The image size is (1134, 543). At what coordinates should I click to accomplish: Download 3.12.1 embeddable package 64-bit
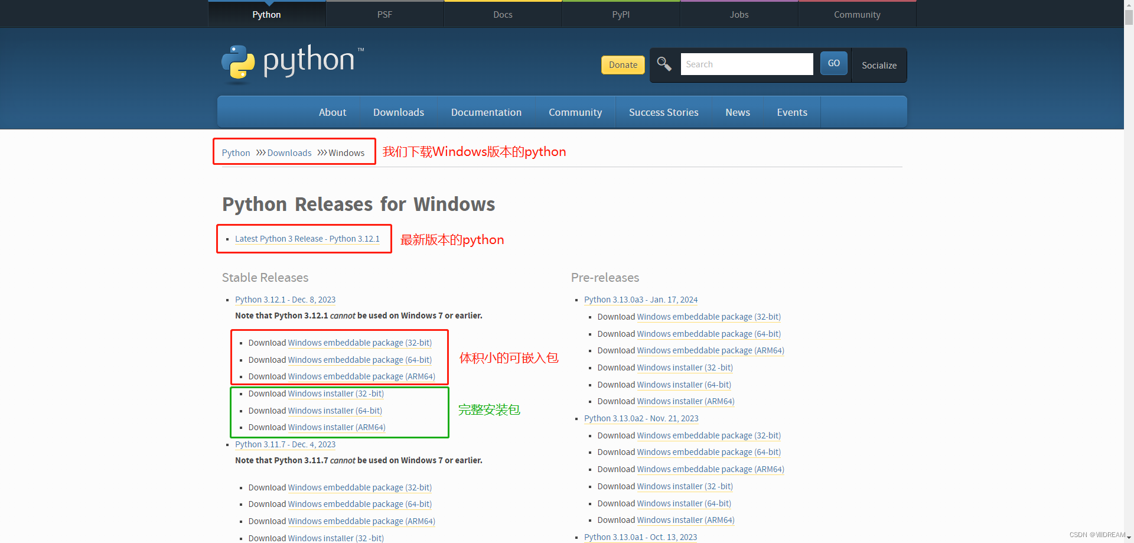360,360
